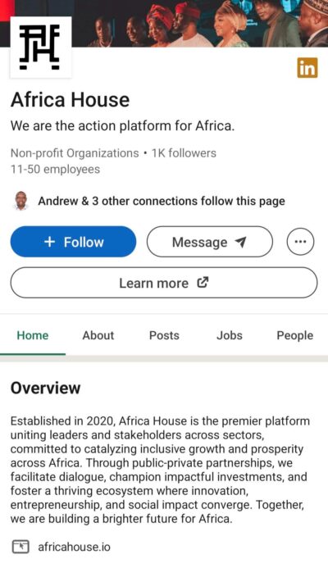Click the external link arrow icon

[203, 282]
